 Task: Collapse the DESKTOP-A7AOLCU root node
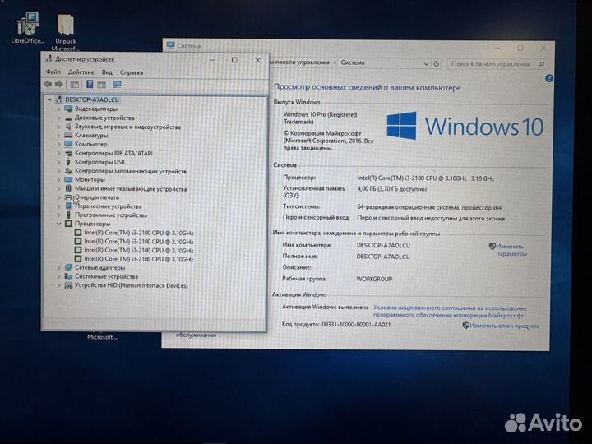tap(49, 99)
